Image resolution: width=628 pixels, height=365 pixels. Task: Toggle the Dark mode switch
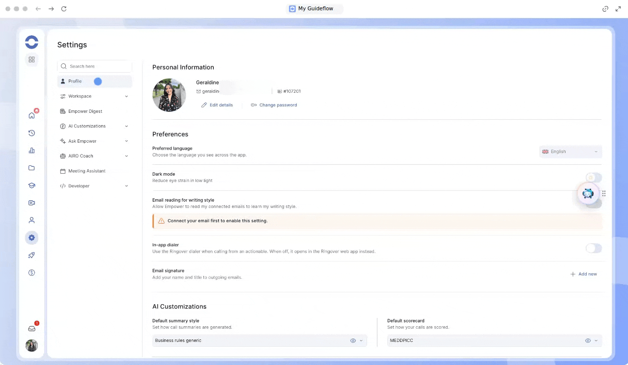point(594,178)
